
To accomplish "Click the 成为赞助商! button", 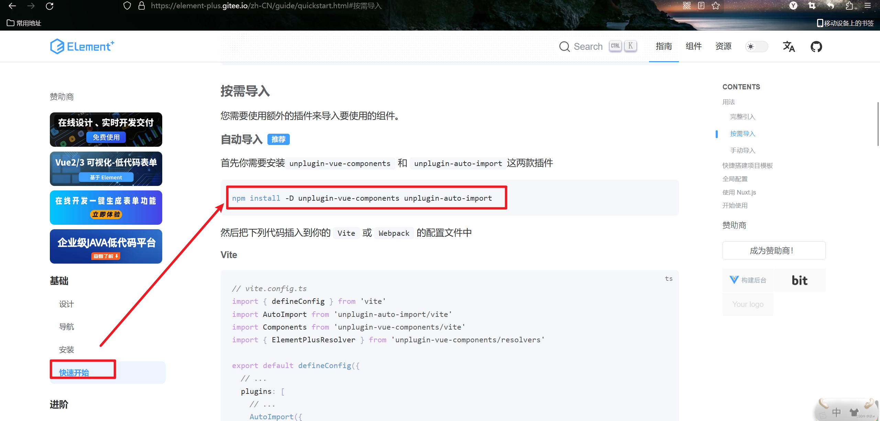I will pyautogui.click(x=774, y=251).
